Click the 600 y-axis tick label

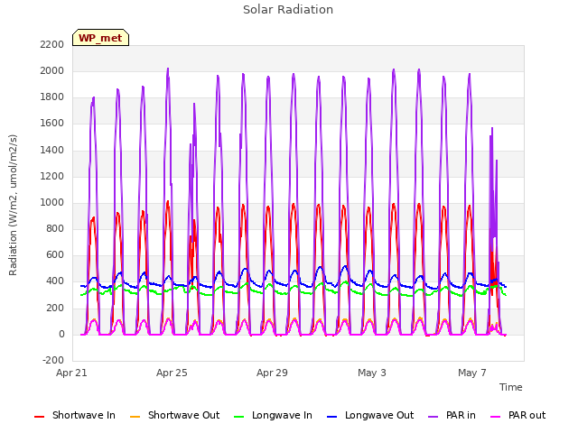[x=55, y=255]
